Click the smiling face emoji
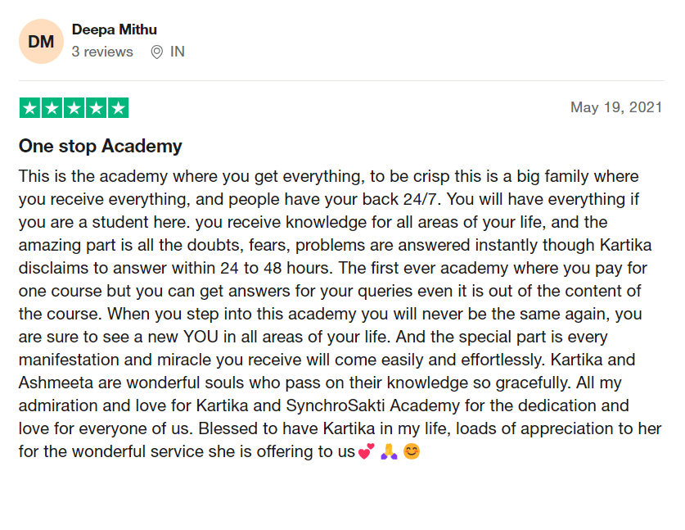The height and width of the screenshot is (530, 685). (412, 451)
